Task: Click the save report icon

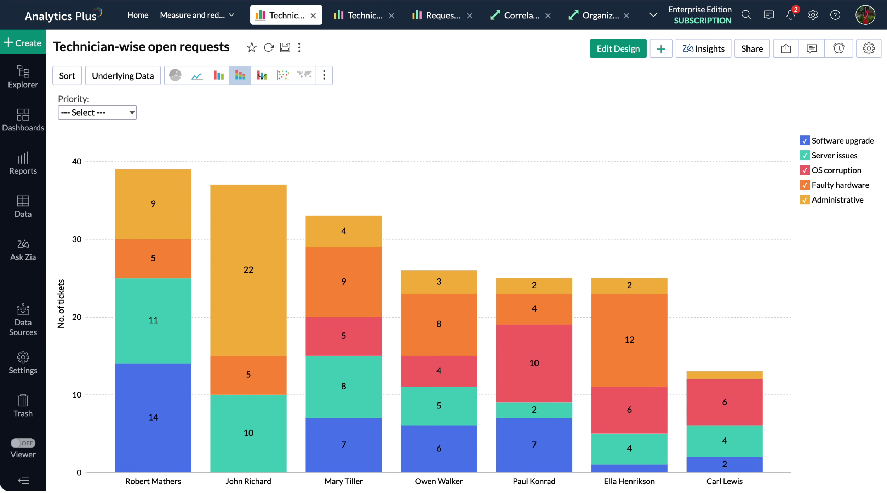Action: 285,47
